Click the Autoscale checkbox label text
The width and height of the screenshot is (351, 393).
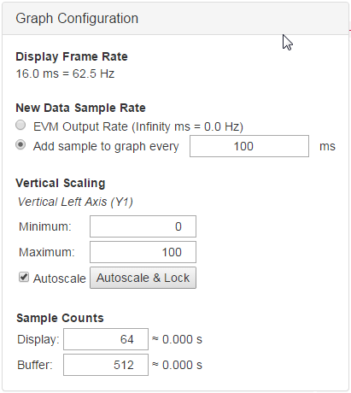coord(60,279)
